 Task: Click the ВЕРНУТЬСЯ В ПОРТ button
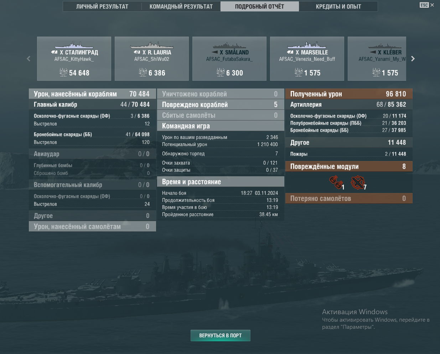pyautogui.click(x=221, y=336)
